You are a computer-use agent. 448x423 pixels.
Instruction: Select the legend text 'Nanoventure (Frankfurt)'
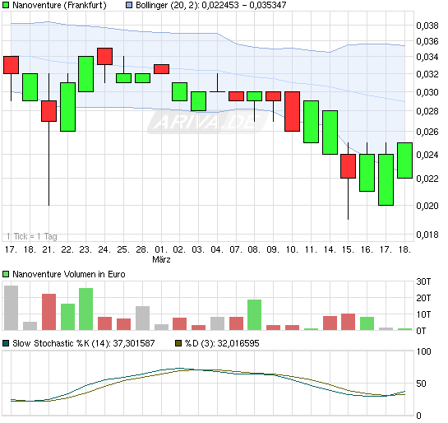point(59,5)
